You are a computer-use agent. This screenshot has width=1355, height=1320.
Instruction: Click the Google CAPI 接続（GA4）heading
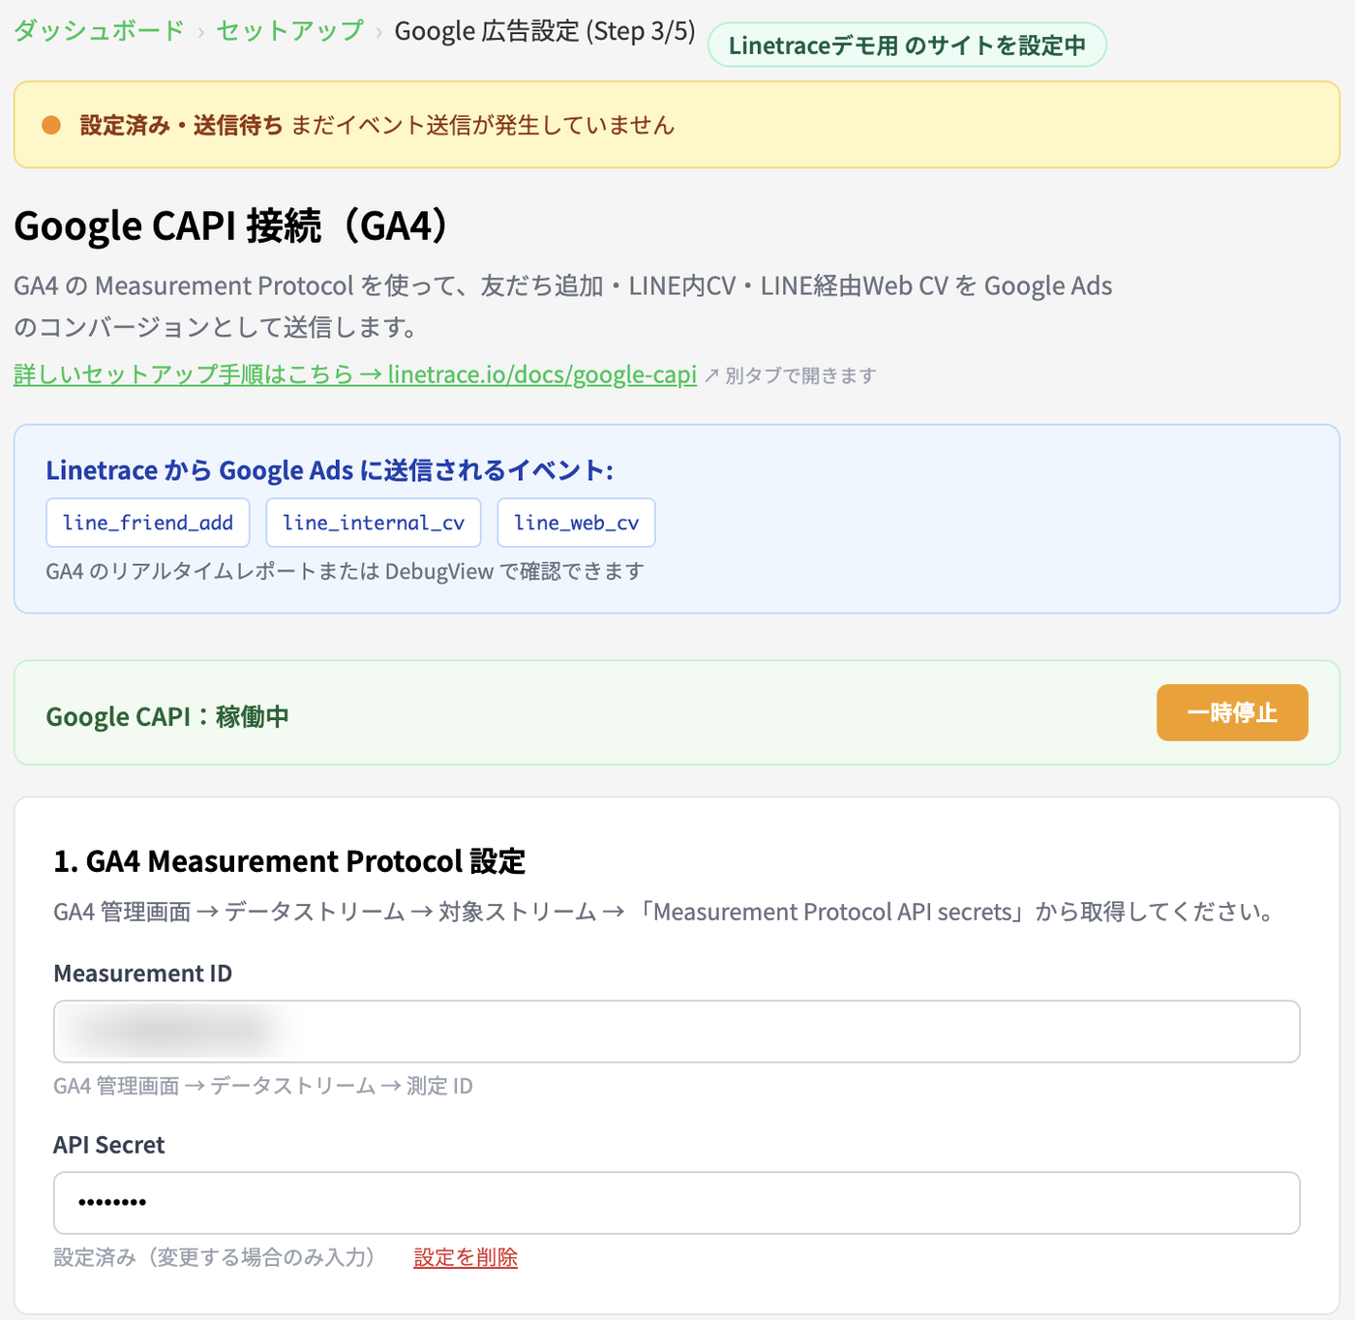[x=233, y=225]
